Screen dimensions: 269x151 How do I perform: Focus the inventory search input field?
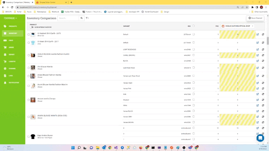68,18
